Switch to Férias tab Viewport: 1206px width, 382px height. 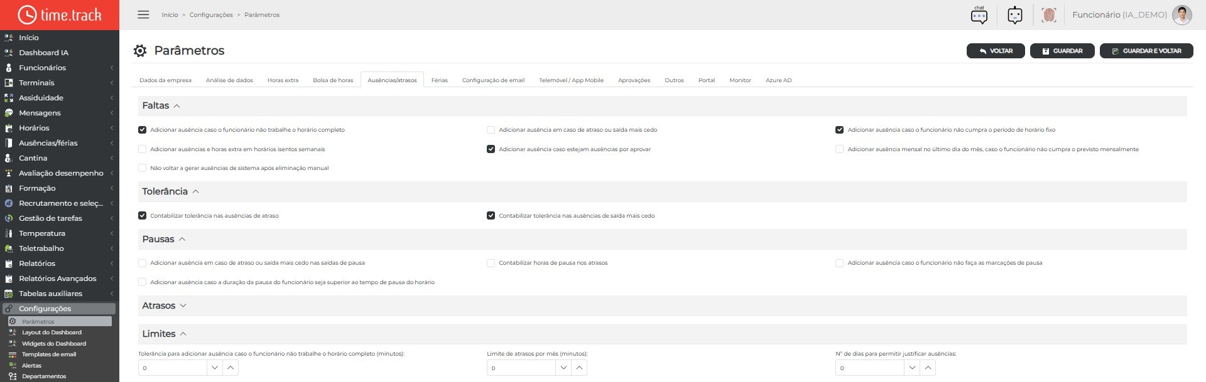pos(440,80)
